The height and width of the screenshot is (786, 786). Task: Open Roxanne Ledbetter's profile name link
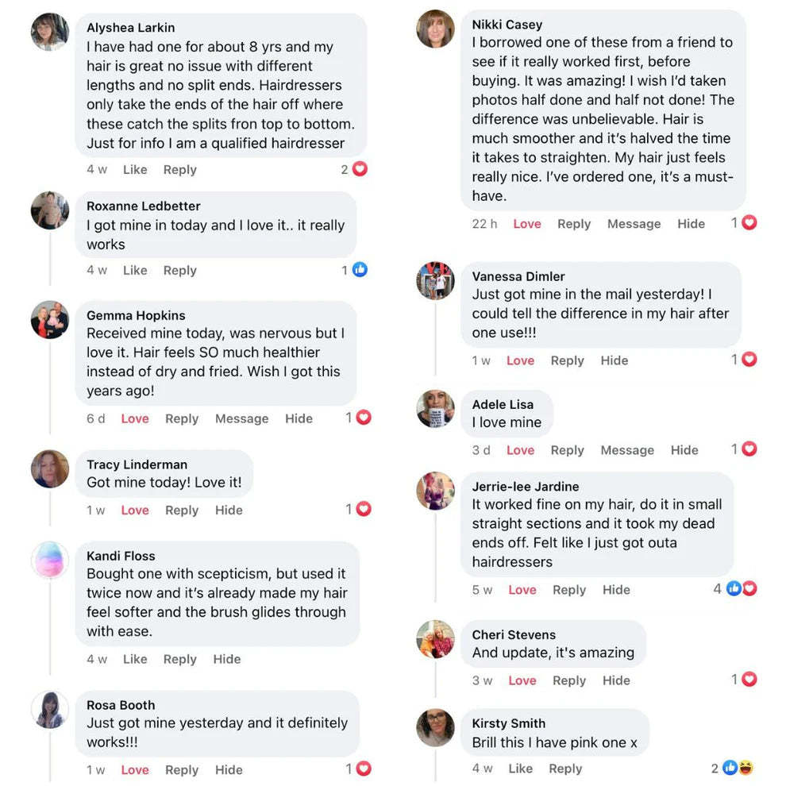tap(143, 206)
